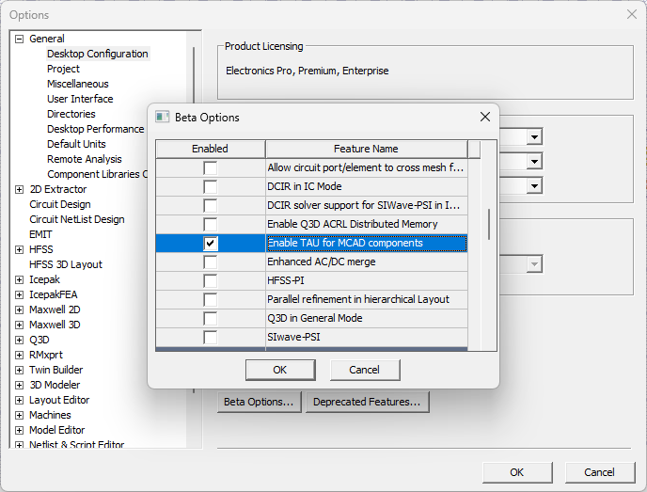The height and width of the screenshot is (492, 647).
Task: Open the third dropdown in Options window
Action: tap(534, 185)
